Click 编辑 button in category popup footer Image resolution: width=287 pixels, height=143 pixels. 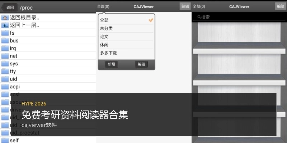tap(141, 64)
